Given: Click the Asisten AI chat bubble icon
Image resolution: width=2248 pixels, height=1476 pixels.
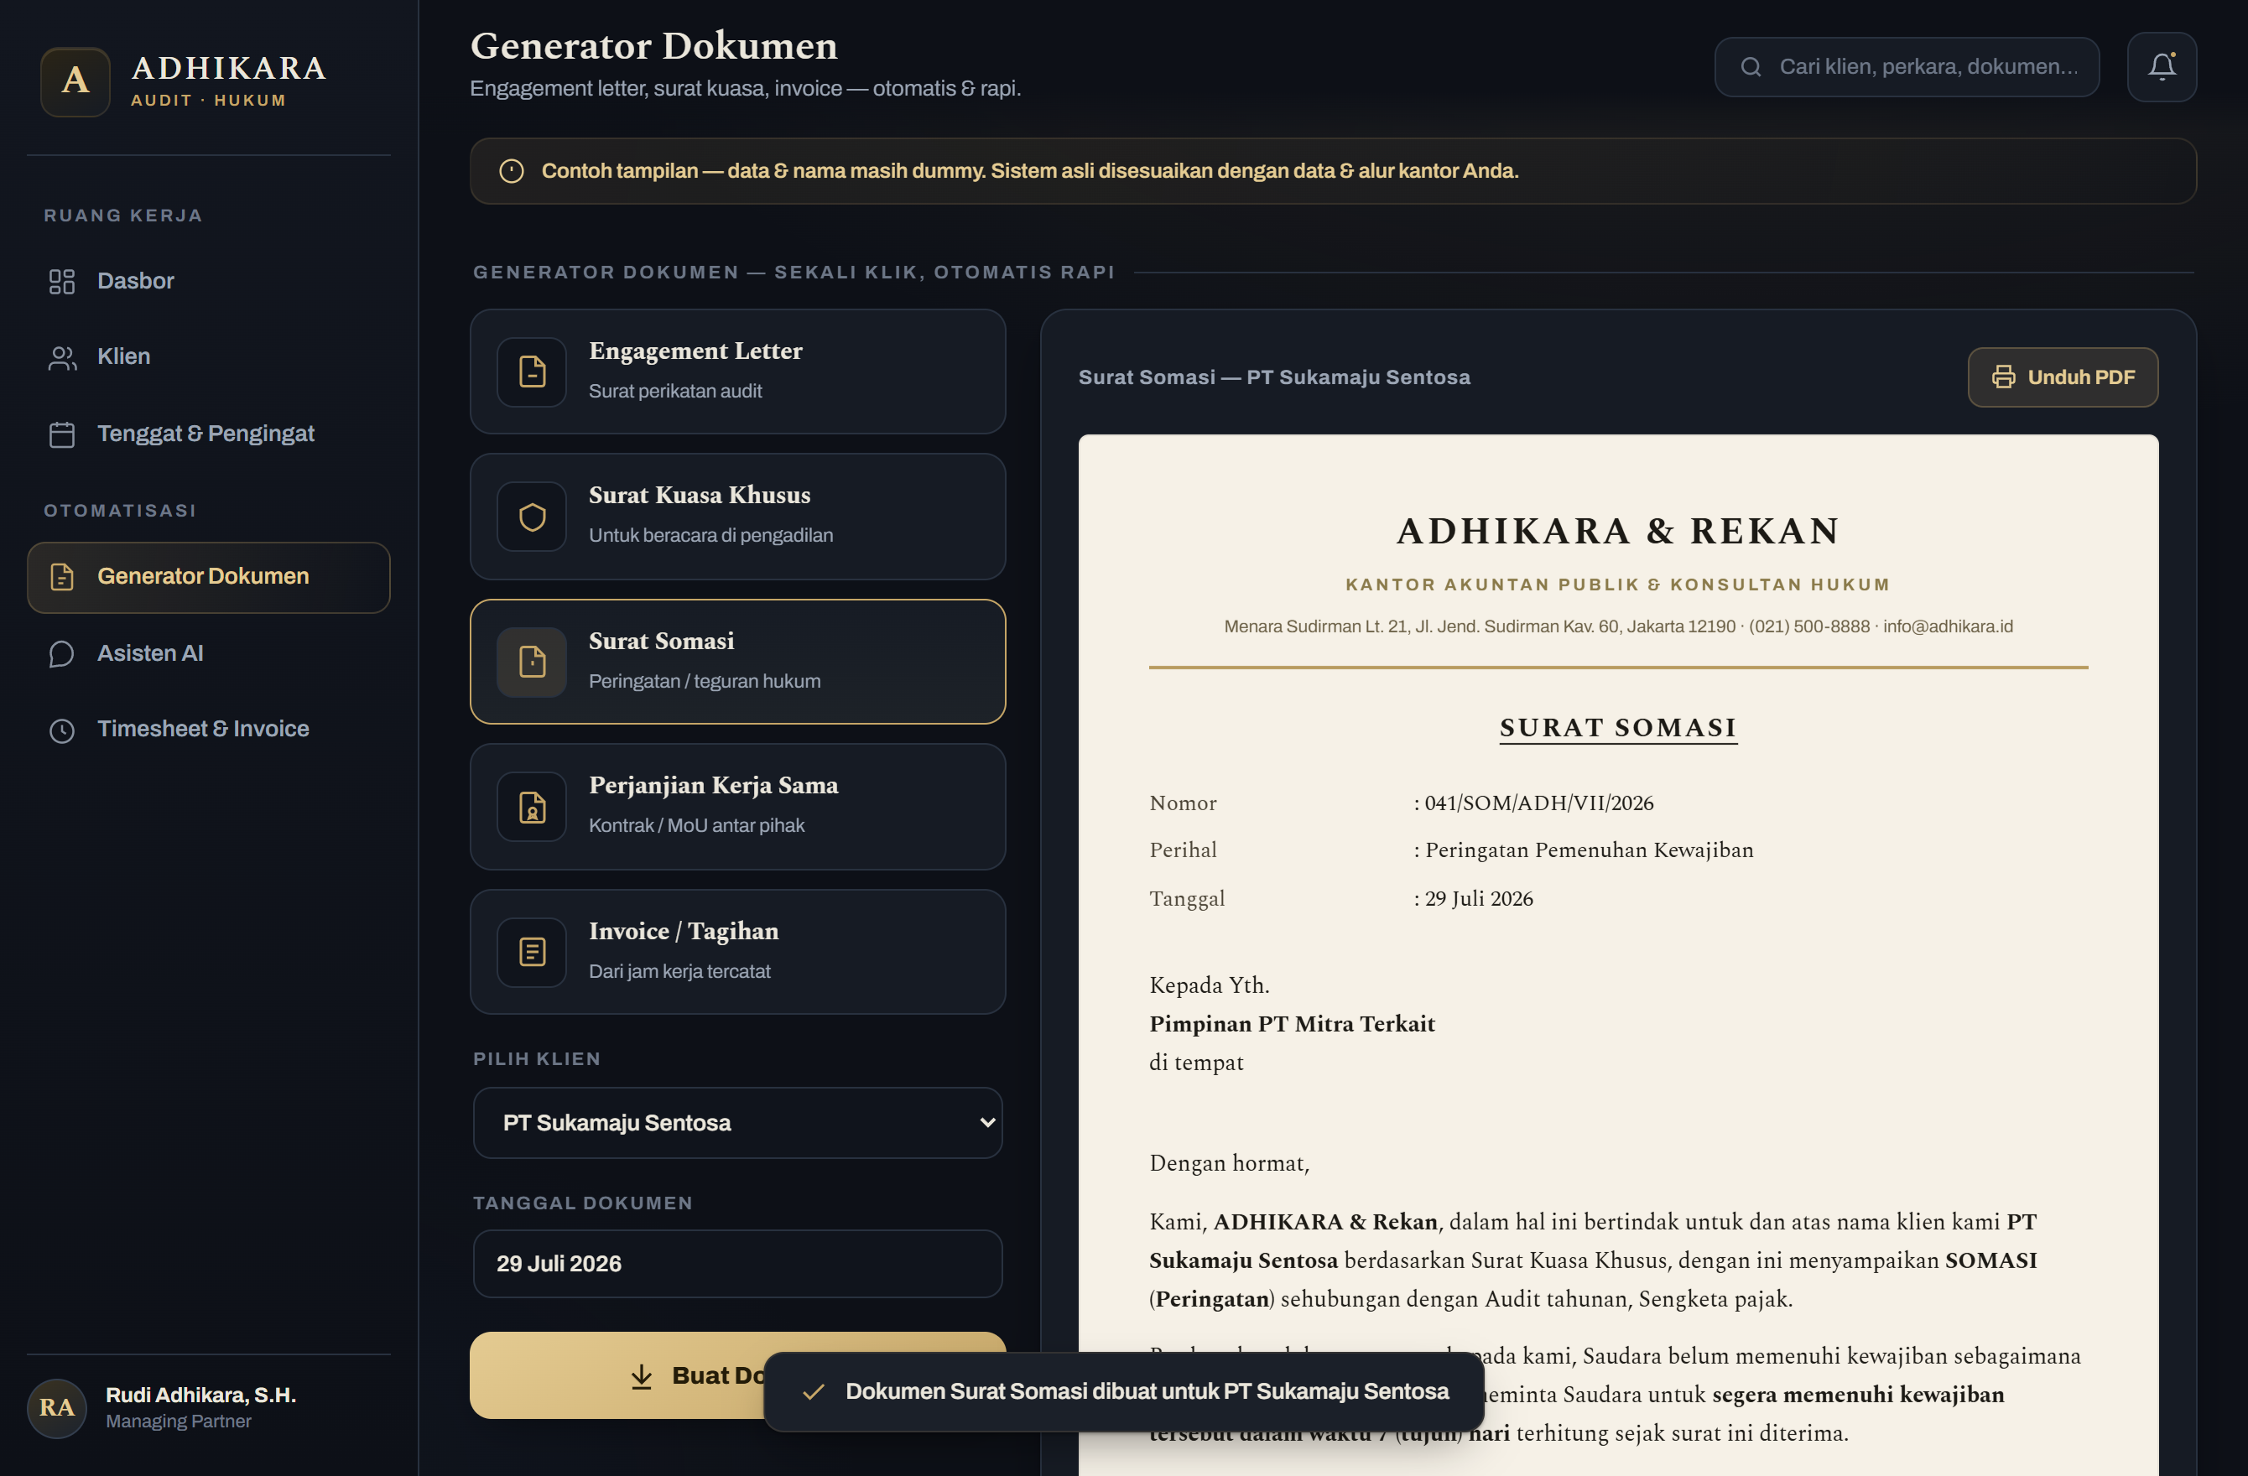Looking at the screenshot, I should point(61,653).
